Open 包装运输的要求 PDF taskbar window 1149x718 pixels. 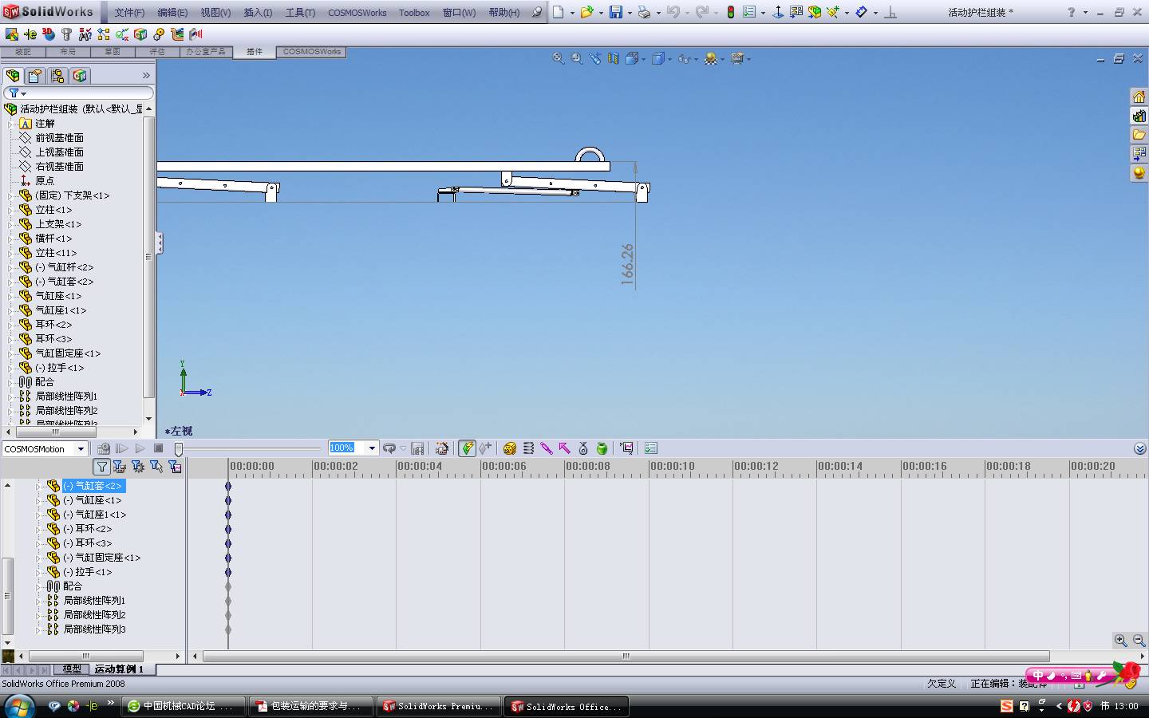coord(310,706)
